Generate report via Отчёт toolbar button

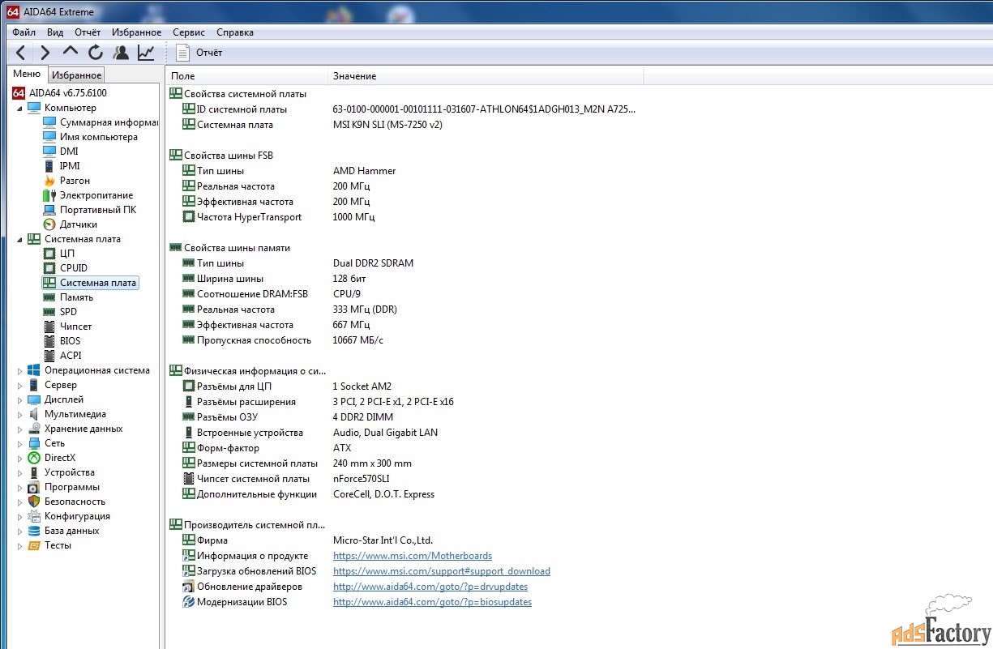point(199,53)
